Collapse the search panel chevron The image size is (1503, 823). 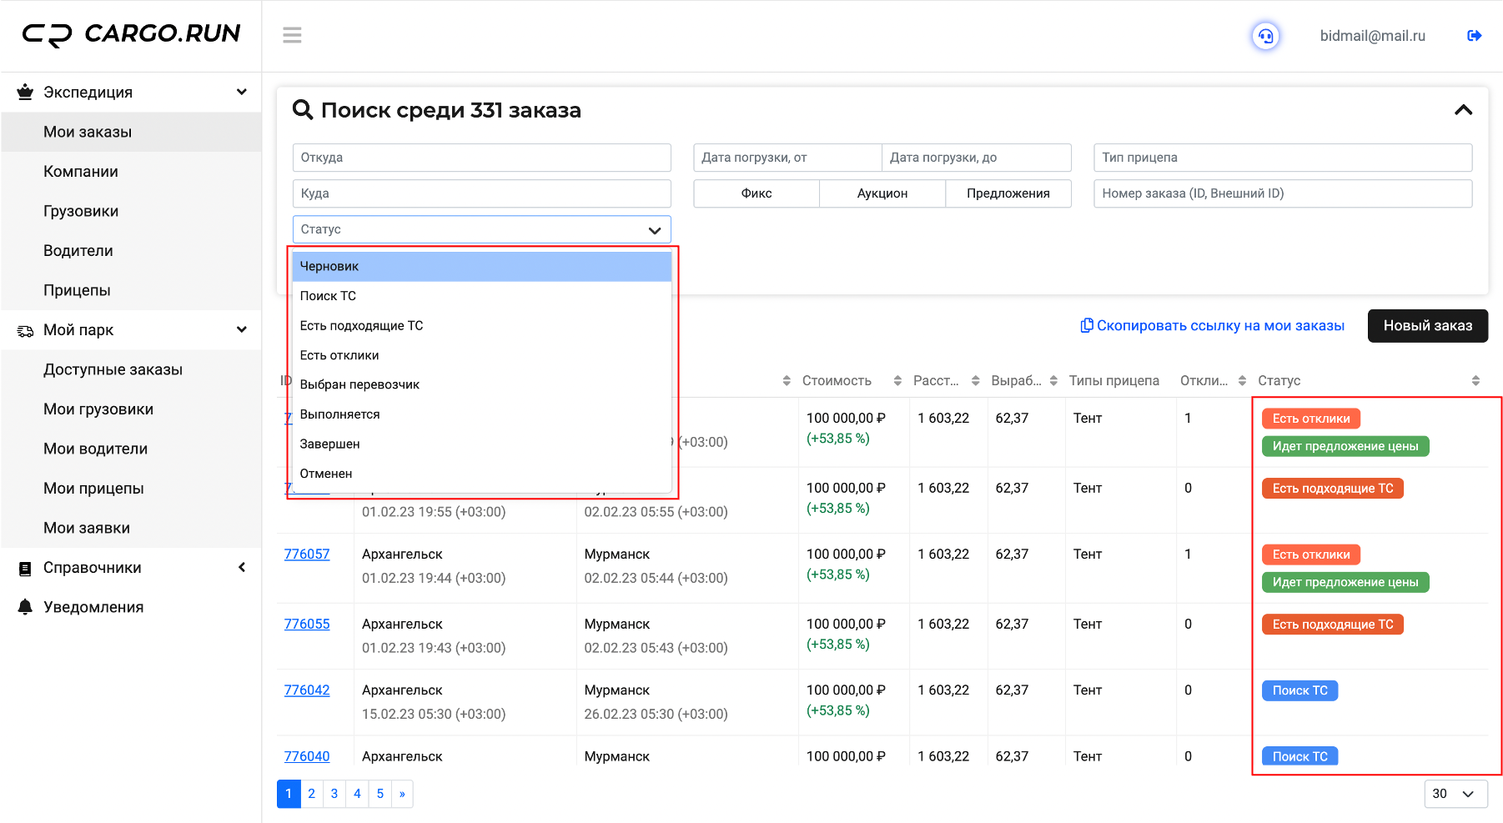pyautogui.click(x=1463, y=110)
